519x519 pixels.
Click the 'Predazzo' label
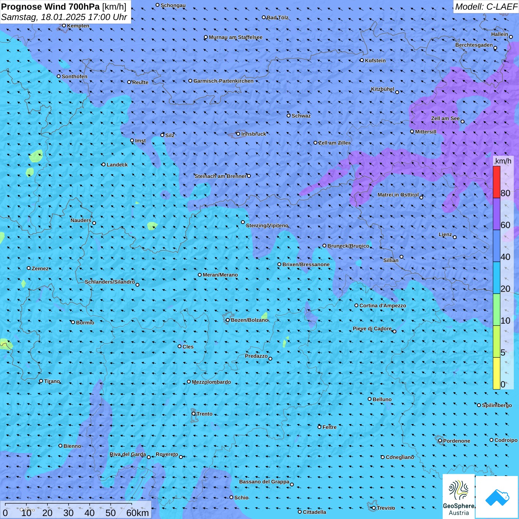click(x=256, y=356)
